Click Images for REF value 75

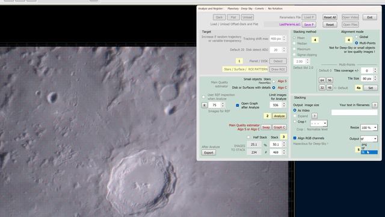click(215, 105)
